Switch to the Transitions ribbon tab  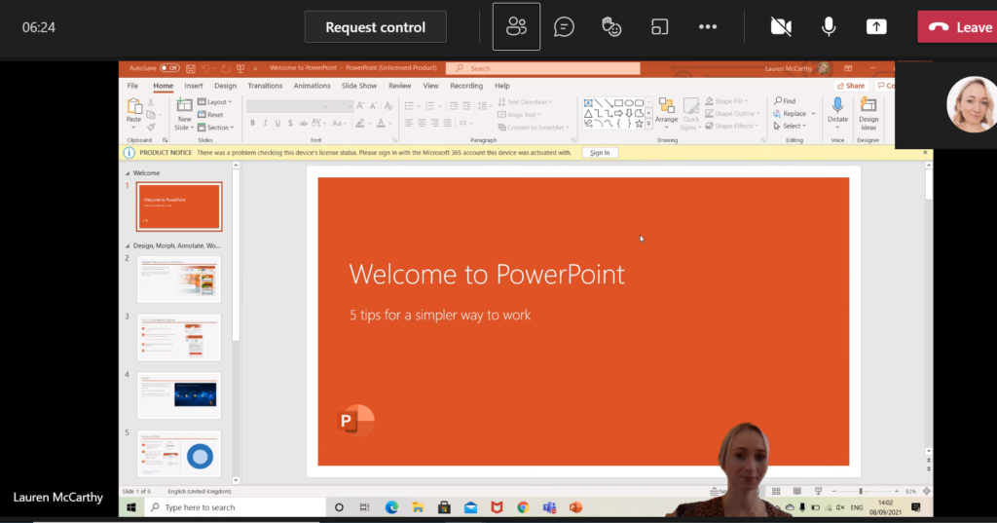coord(265,86)
